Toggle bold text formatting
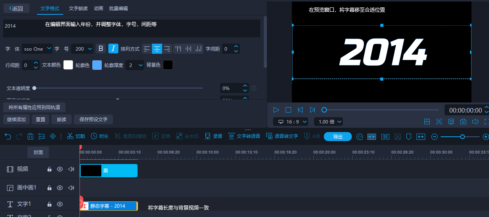Viewport: 489px width, 217px height. [101, 49]
